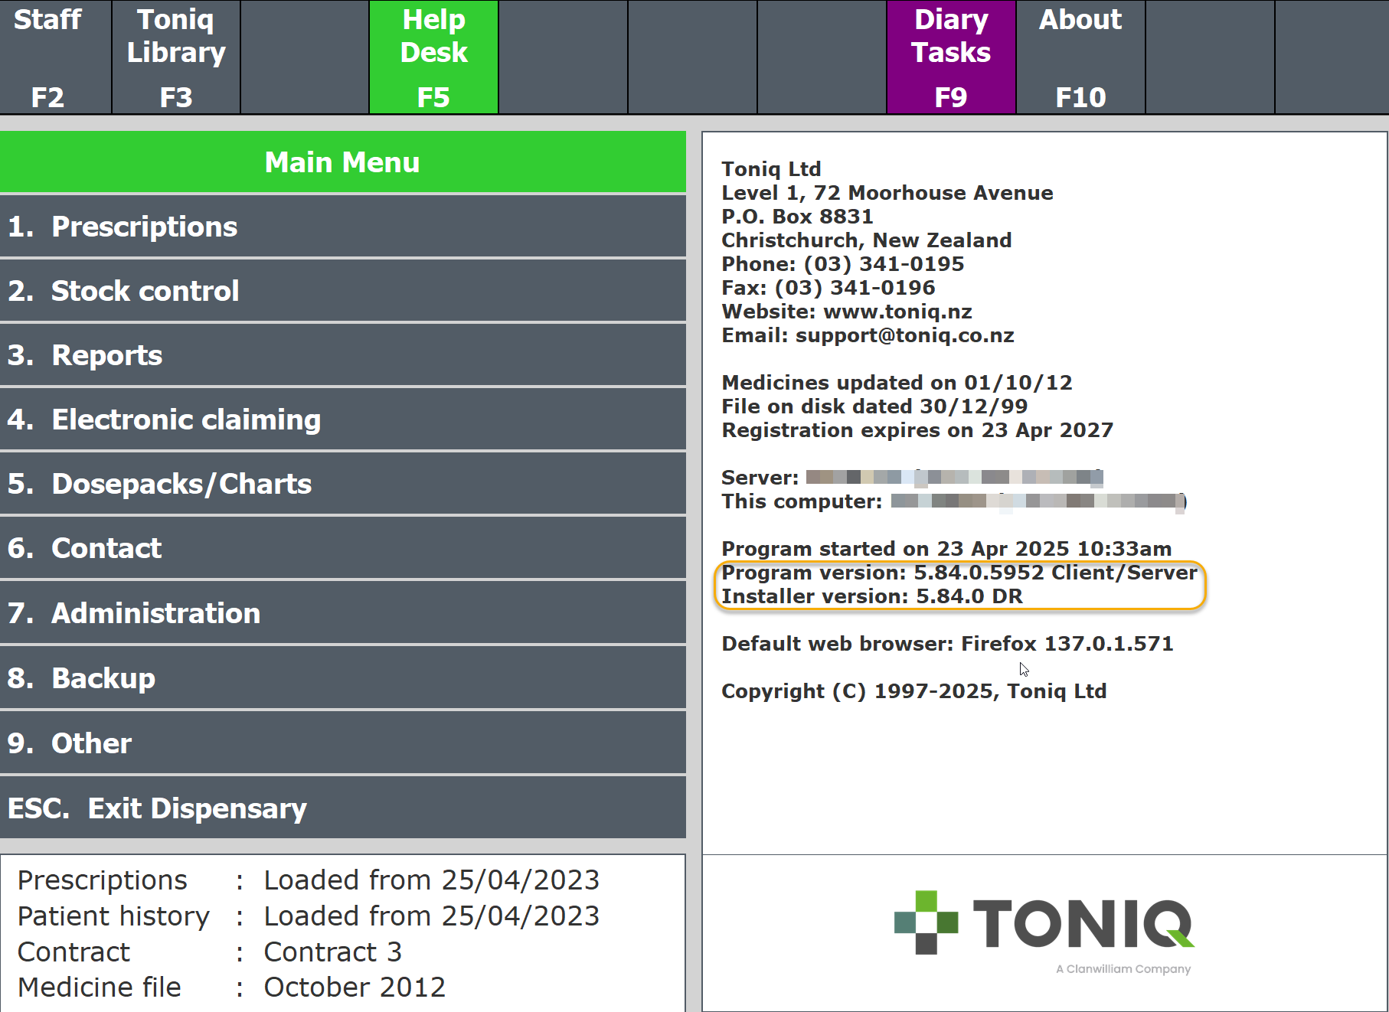Select 1. Prescriptions from Main Menu
The image size is (1389, 1012).
pos(343,227)
